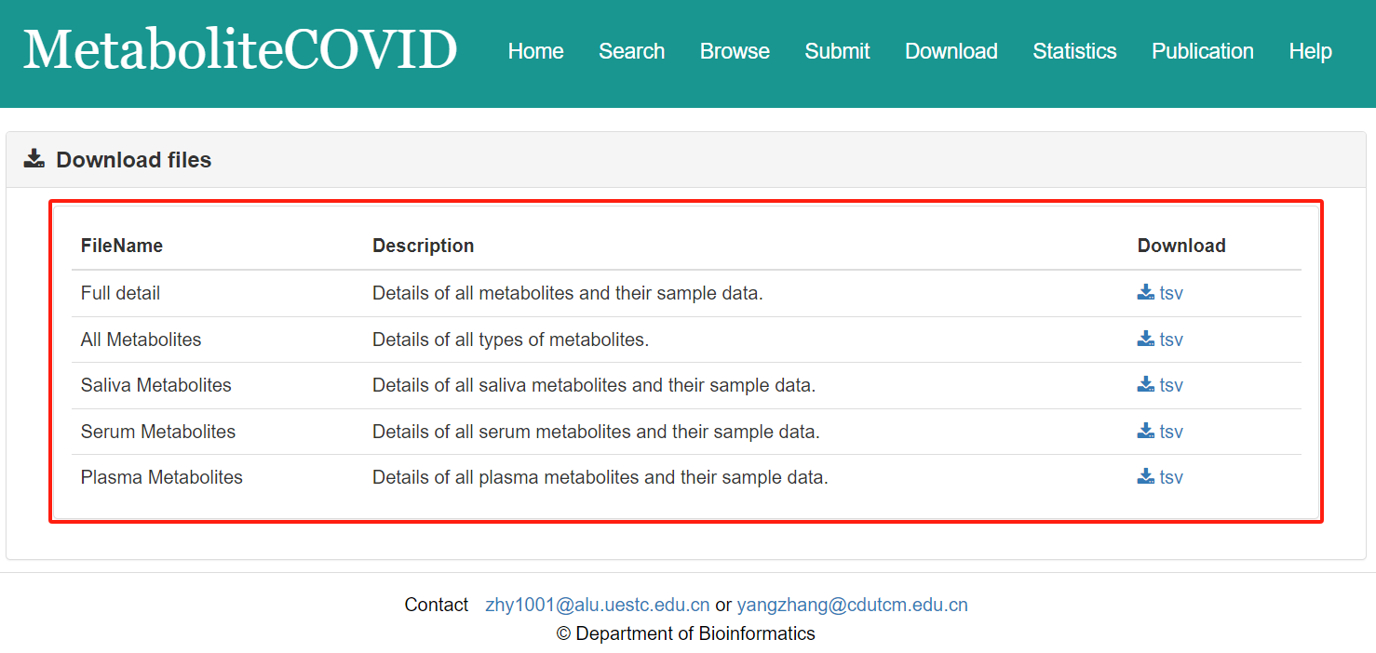
Task: Click download icon for Plasma Metabolites file
Action: (x=1145, y=476)
